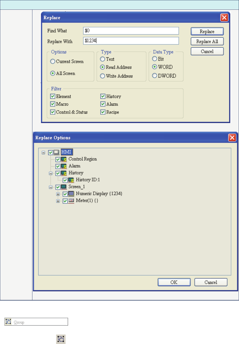The height and width of the screenshot is (344, 239).
Task: Expand the Numeric Display {1234} node
Action: (58, 194)
